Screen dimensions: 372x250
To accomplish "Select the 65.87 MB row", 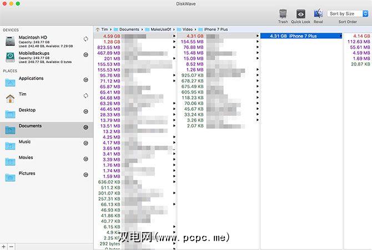I will click(x=135, y=86).
